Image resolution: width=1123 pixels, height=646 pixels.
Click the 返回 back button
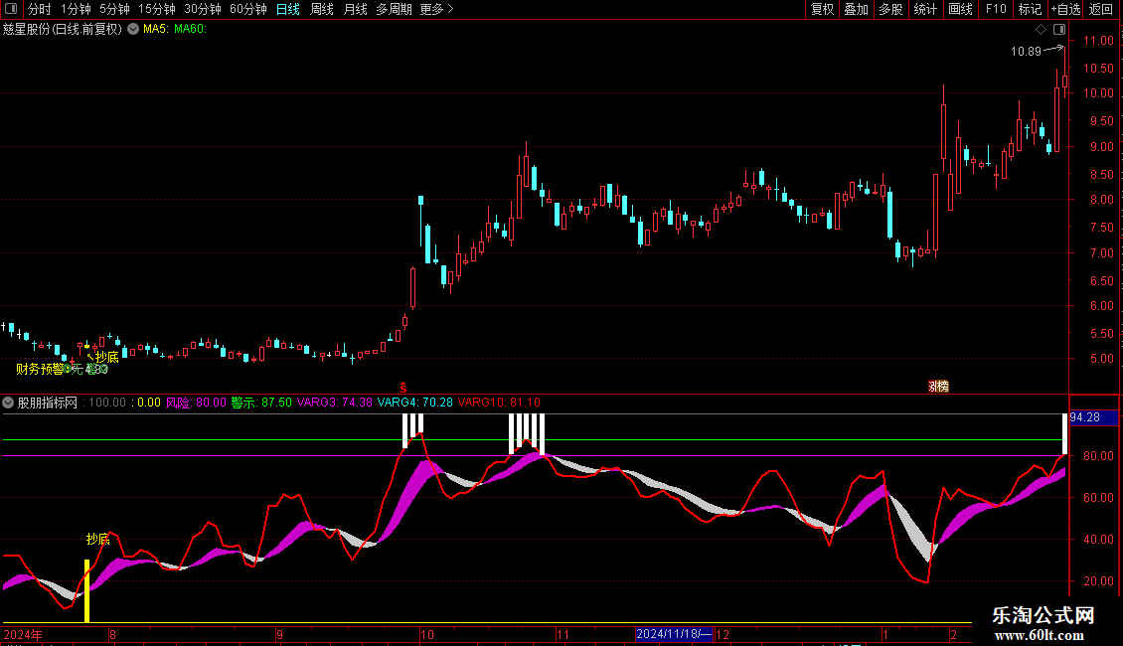[x=1101, y=9]
